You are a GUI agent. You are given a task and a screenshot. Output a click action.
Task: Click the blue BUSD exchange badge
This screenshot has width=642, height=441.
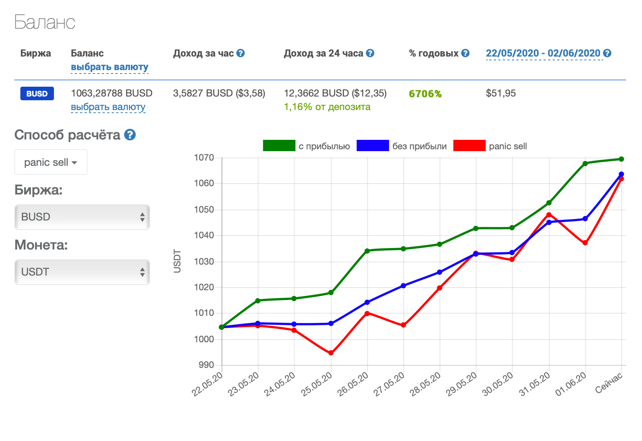(x=37, y=93)
